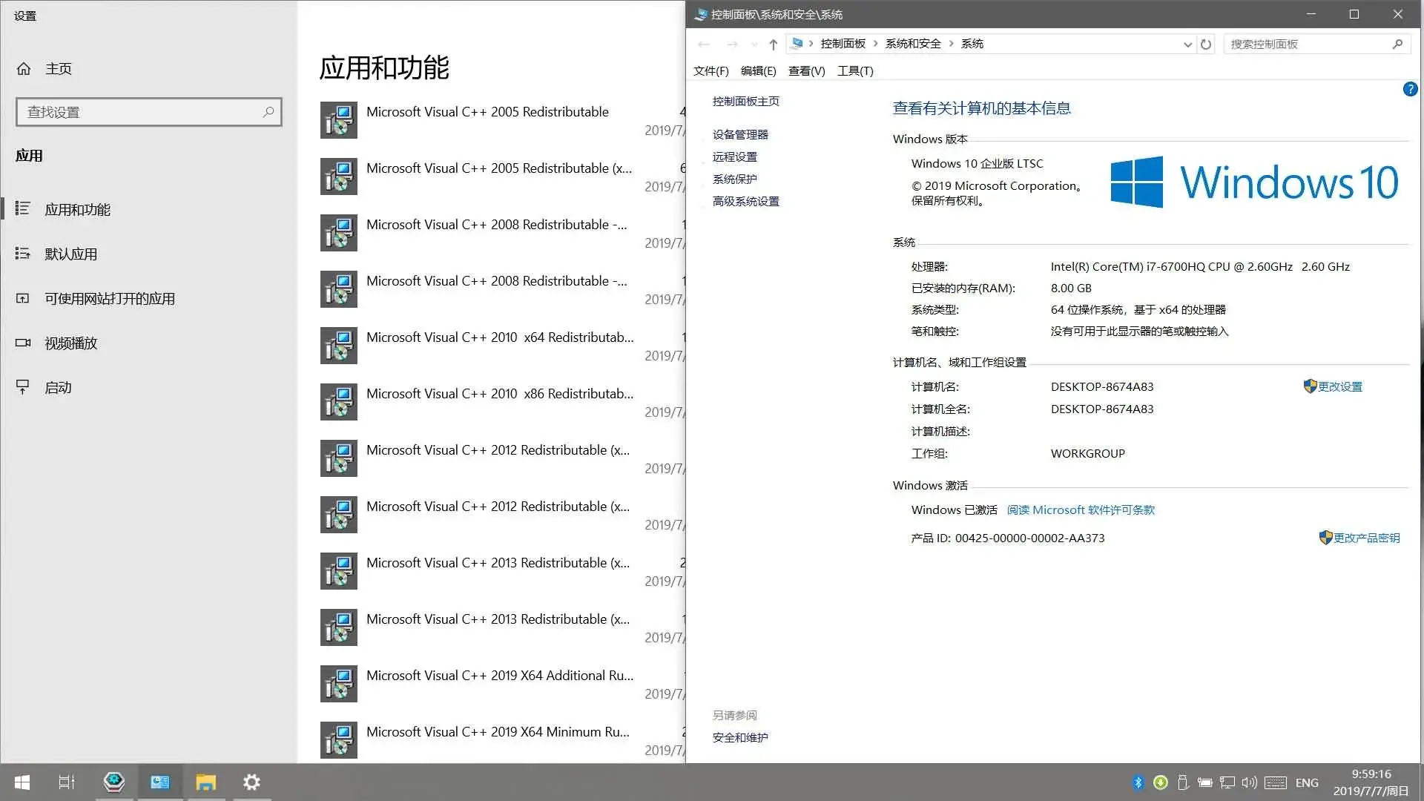This screenshot has height=801, width=1424.
Task: Open Task View on taskbar
Action: (67, 782)
